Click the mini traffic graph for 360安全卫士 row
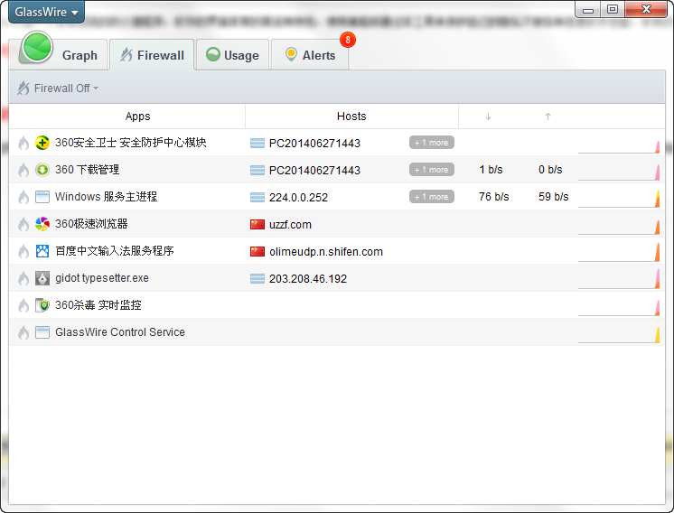674x513 pixels. point(619,145)
